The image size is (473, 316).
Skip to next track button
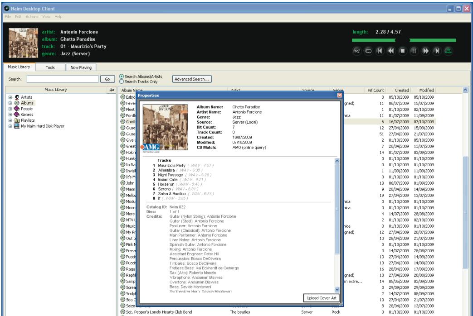[437, 51]
